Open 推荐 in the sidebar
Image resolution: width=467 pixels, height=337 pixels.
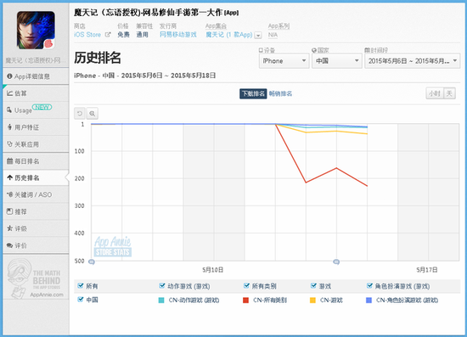(x=36, y=211)
